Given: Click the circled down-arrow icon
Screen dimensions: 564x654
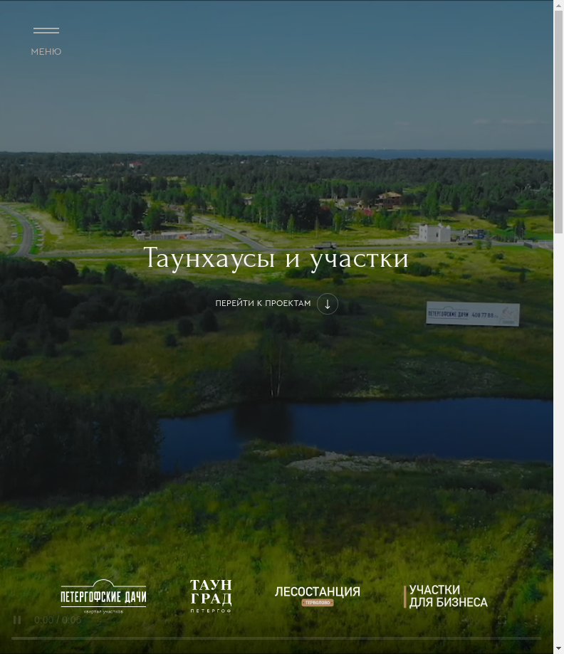Looking at the screenshot, I should (328, 304).
